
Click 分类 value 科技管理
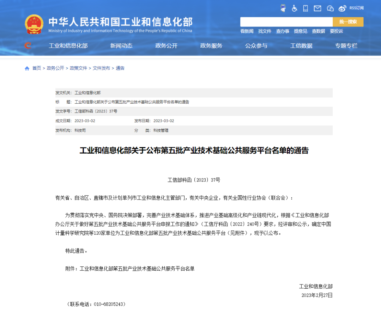pos(161,130)
